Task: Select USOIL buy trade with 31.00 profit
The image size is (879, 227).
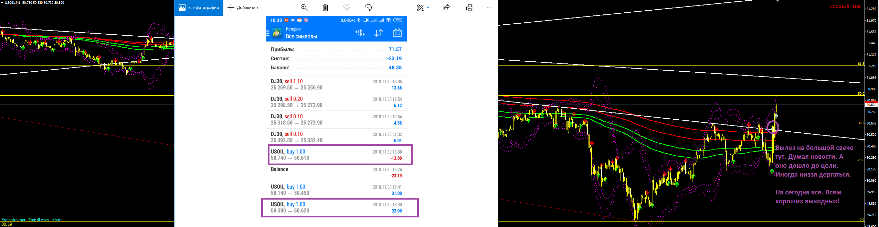Action: 336,190
